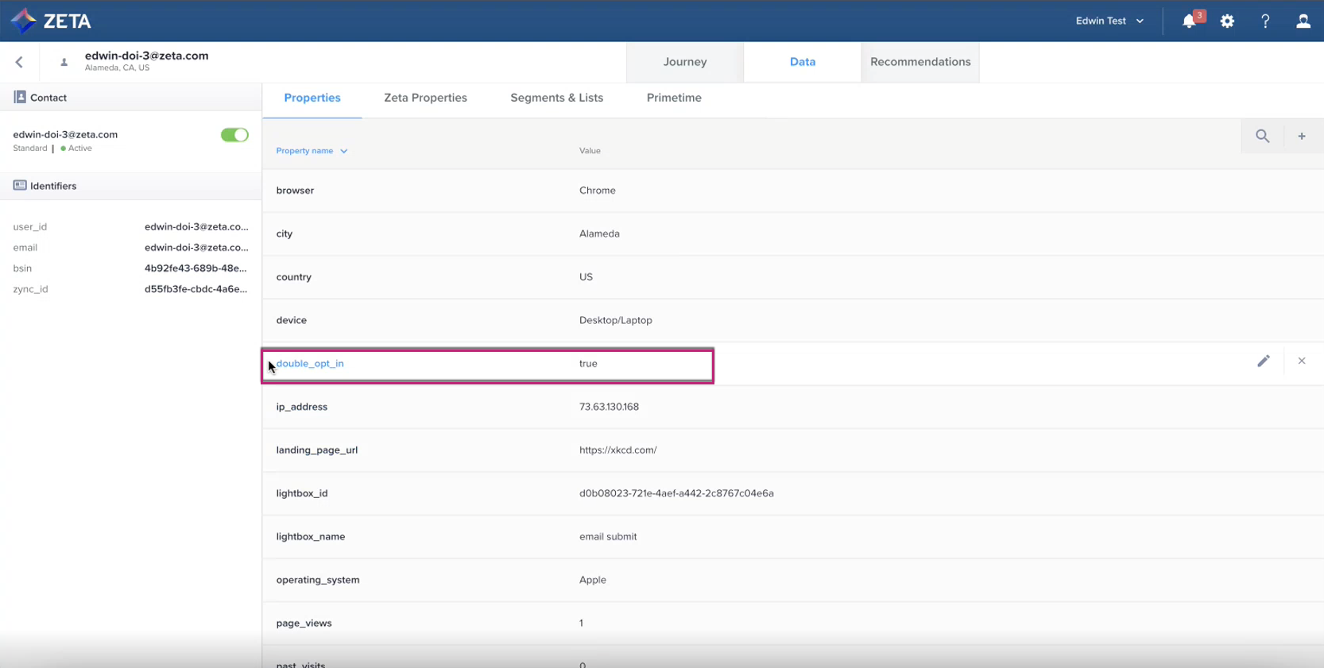Delete the double_opt_in property row
The image size is (1324, 668).
pyautogui.click(x=1302, y=361)
